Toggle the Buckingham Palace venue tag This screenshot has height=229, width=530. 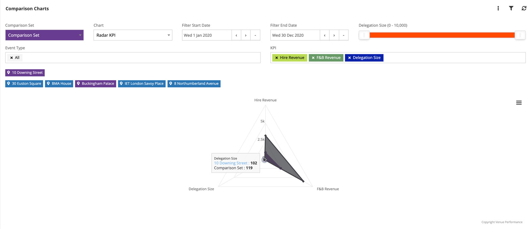[95, 84]
